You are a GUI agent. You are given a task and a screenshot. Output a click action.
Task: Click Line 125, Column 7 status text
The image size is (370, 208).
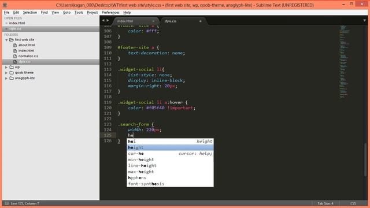(x=25, y=203)
